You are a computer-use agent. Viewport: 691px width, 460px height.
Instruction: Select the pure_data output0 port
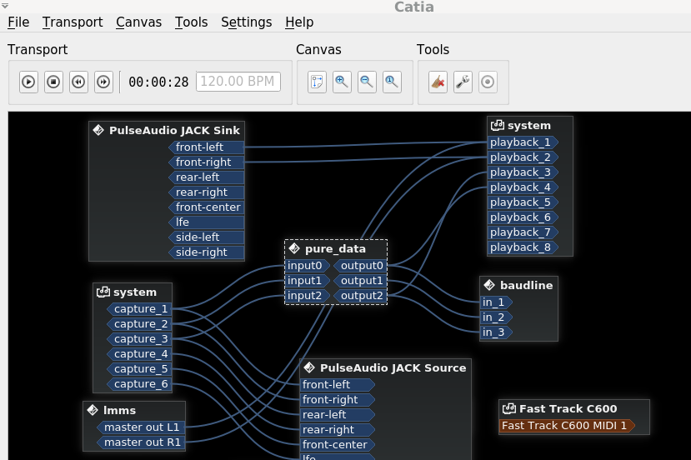(360, 266)
